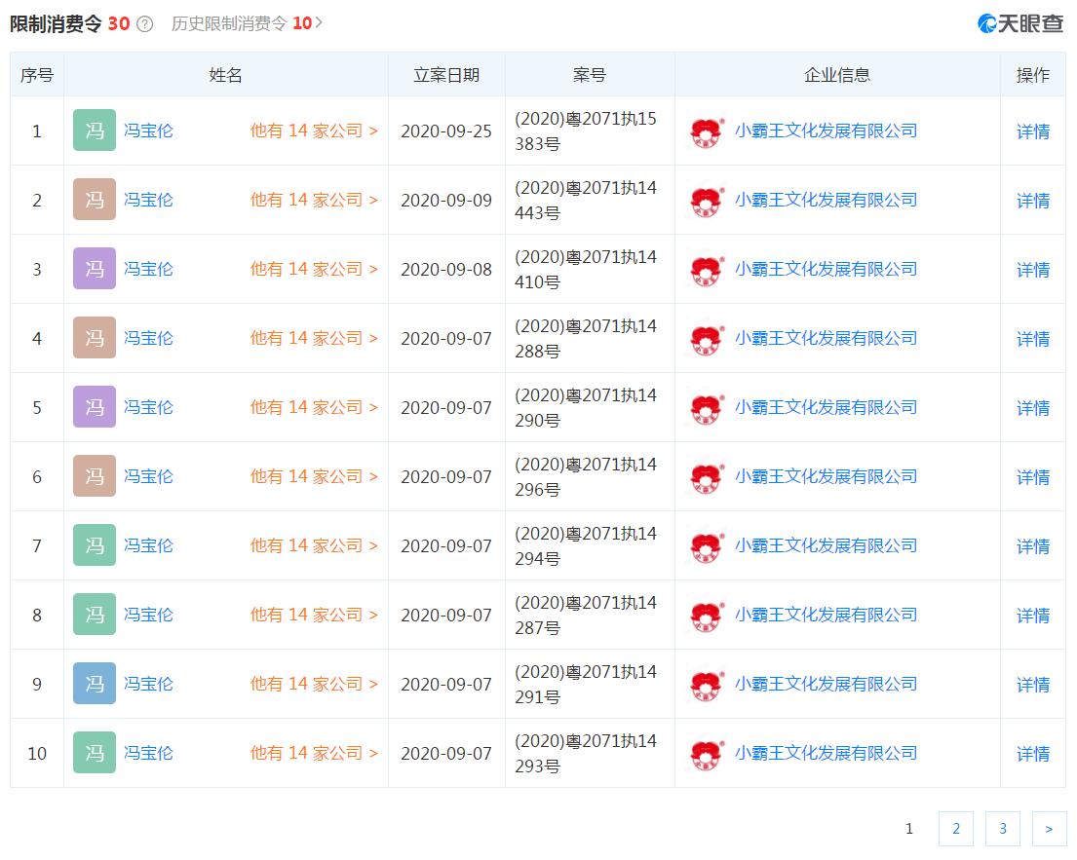Click the blue 冯 avatar in row 9
1077x860 pixels.
[94, 684]
